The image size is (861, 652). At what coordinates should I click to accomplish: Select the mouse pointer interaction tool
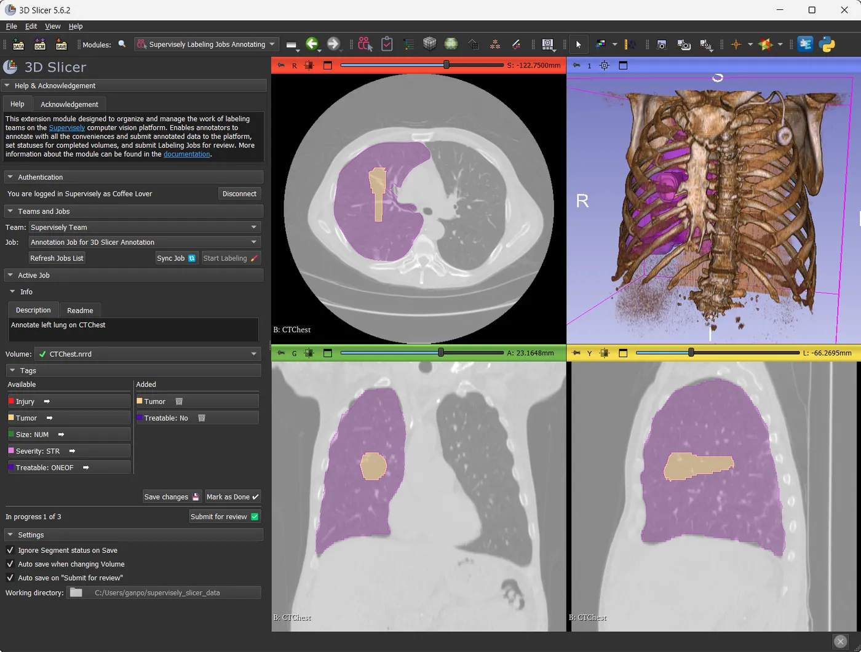click(578, 44)
